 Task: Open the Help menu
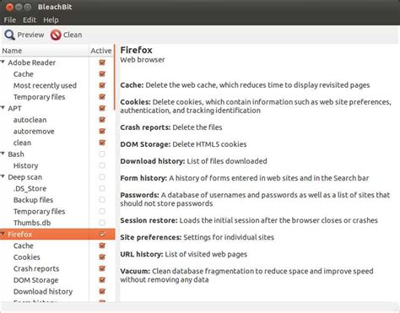[x=51, y=20]
